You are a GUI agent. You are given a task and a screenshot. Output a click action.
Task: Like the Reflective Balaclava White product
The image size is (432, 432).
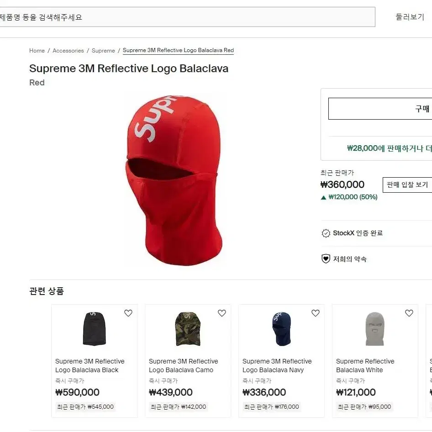[x=409, y=313]
